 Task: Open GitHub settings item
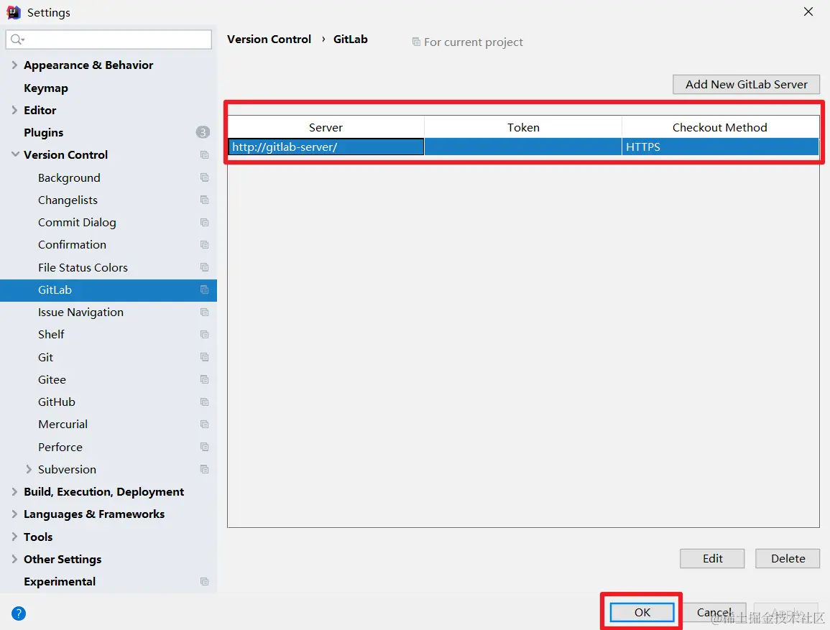[x=57, y=402]
